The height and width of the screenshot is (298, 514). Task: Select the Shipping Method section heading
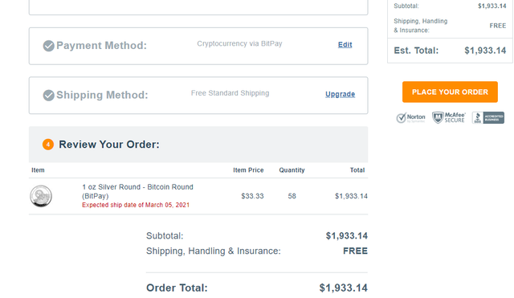coord(102,95)
